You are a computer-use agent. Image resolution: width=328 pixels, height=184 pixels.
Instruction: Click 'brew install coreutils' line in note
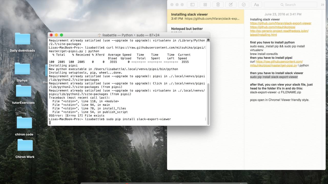point(264,54)
